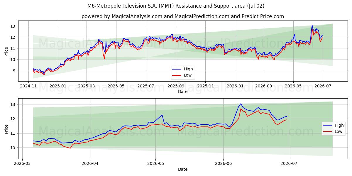Image resolution: width=352 pixels, height=176 pixels.
Task: Select the top chart '2026-07' tick label
Action: tap(323, 86)
